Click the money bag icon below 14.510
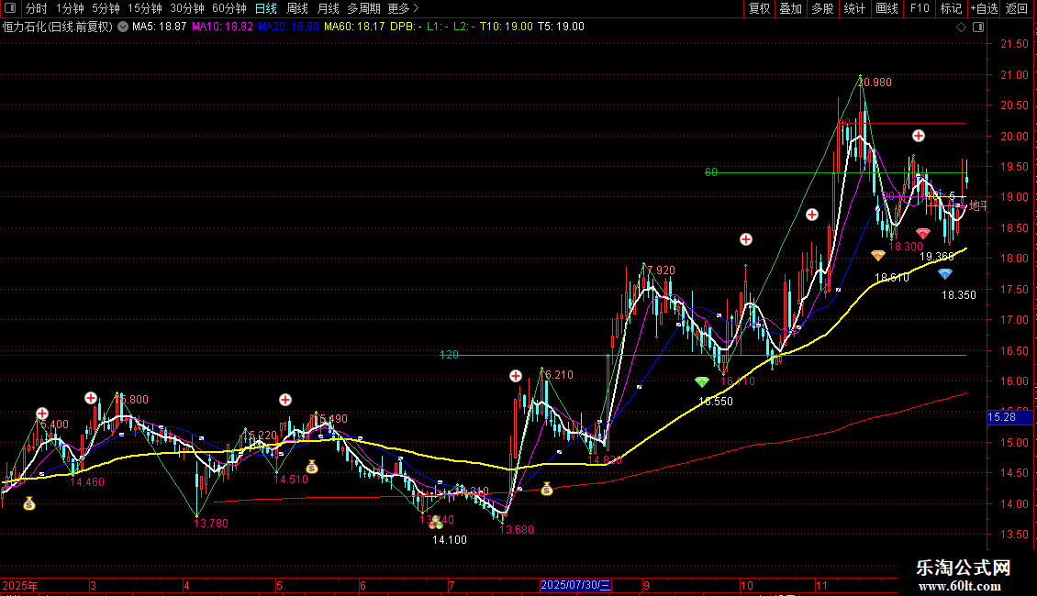Screen dimensions: 1037x596 point(311,468)
